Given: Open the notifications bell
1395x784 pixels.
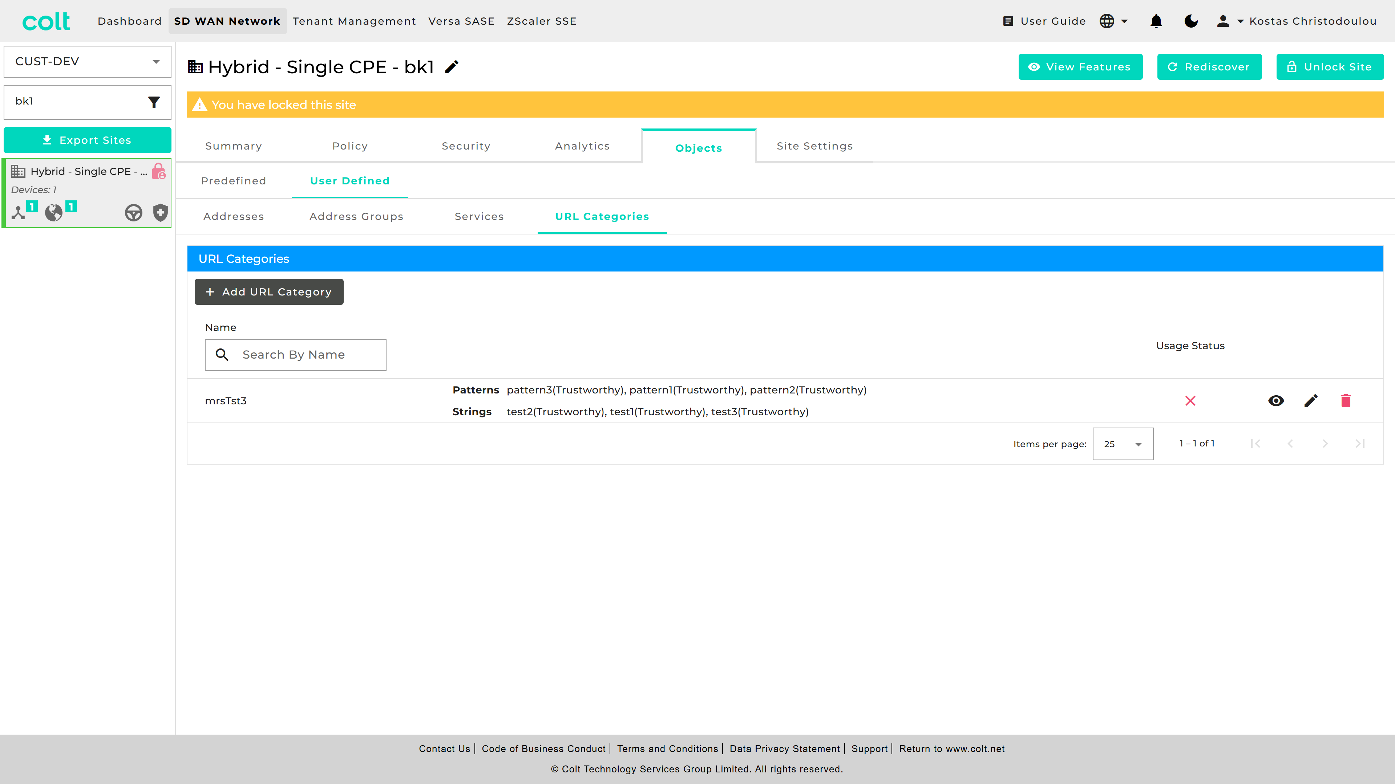Looking at the screenshot, I should (x=1156, y=21).
